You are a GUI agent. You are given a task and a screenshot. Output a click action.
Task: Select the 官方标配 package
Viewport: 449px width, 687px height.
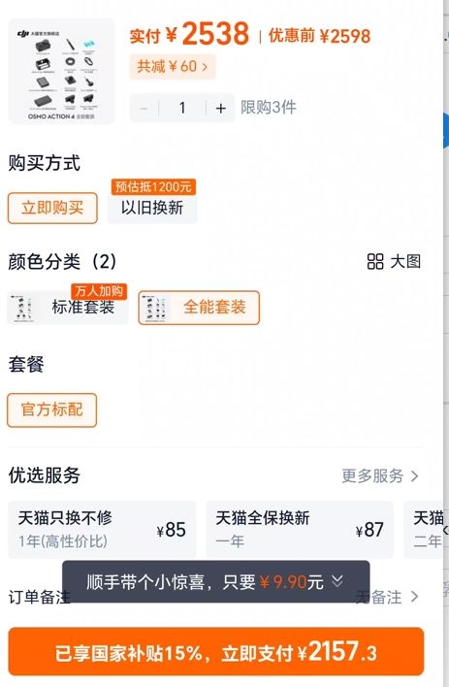click(52, 410)
